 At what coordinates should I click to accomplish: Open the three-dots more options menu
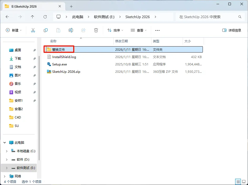click(x=157, y=30)
